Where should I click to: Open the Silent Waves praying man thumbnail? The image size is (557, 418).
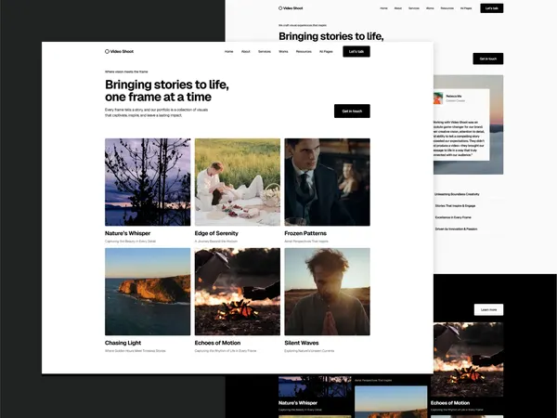pyautogui.click(x=327, y=292)
